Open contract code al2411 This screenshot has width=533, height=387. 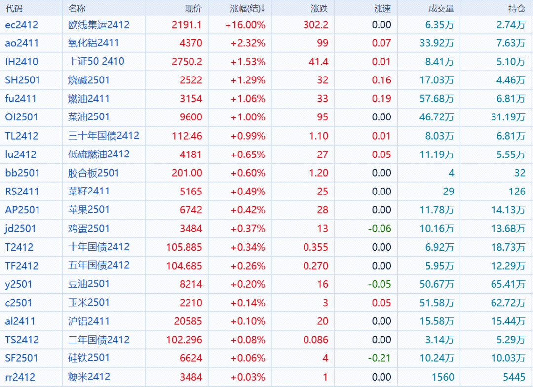tap(20, 321)
